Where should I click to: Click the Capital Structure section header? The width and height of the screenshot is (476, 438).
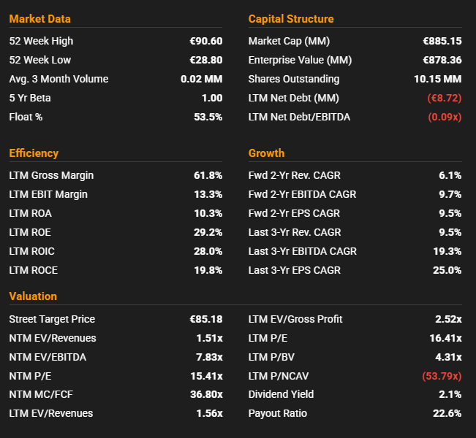click(291, 19)
